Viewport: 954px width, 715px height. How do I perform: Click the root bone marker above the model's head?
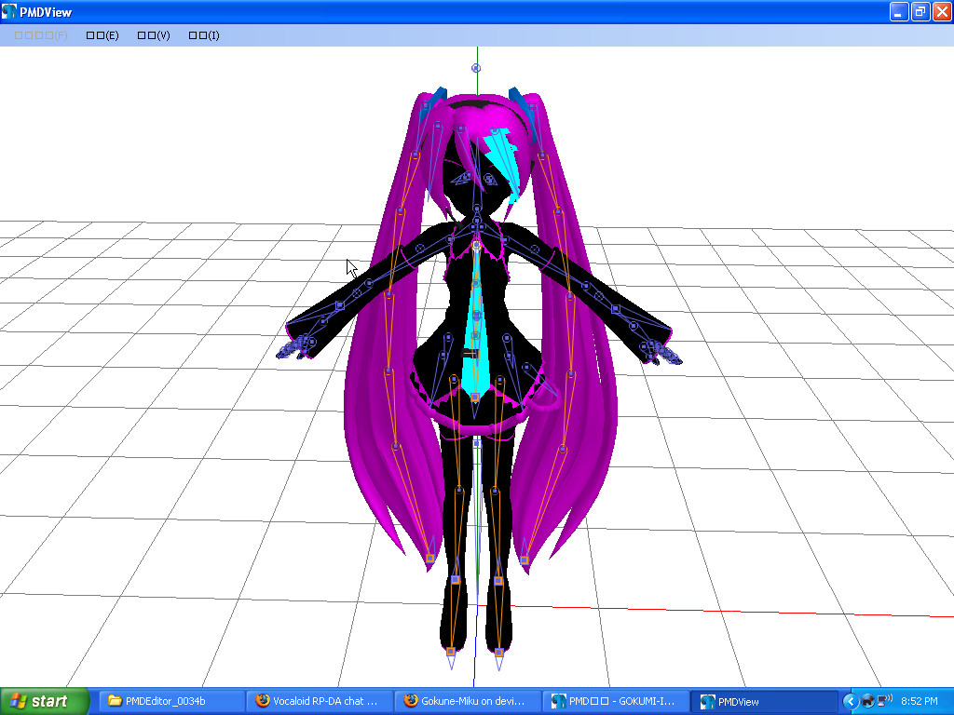(475, 68)
